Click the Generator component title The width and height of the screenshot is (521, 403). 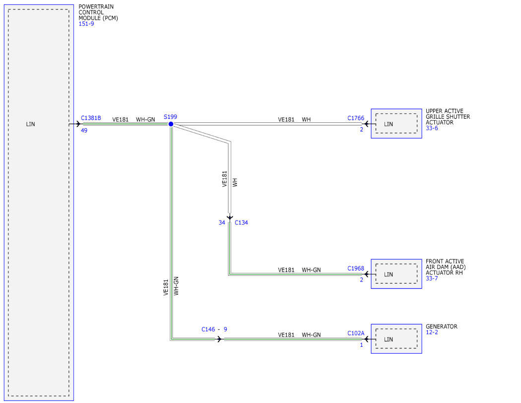(x=442, y=326)
